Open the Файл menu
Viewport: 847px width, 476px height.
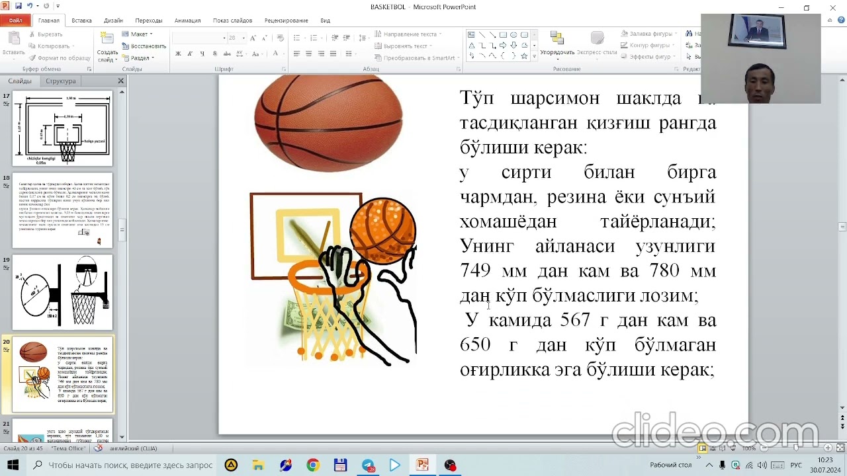coord(16,20)
